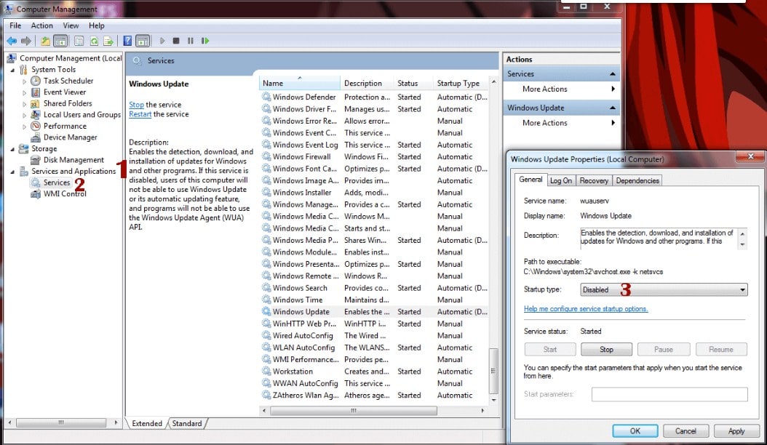Click the gear icon beside Windows Search

[266, 287]
